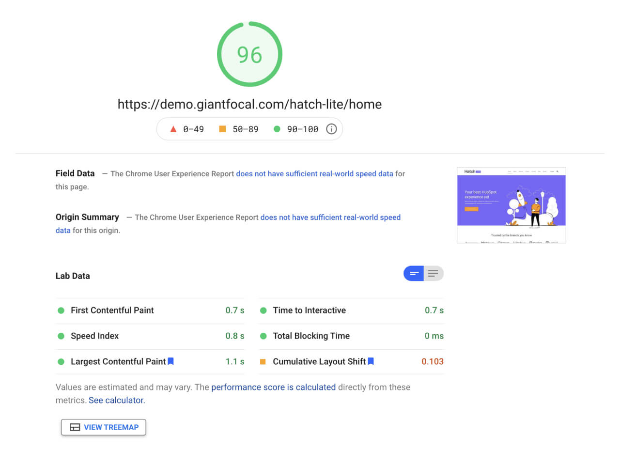Click the 0 ms Total Blocking Time value
The width and height of the screenshot is (620, 465).
pyautogui.click(x=434, y=336)
